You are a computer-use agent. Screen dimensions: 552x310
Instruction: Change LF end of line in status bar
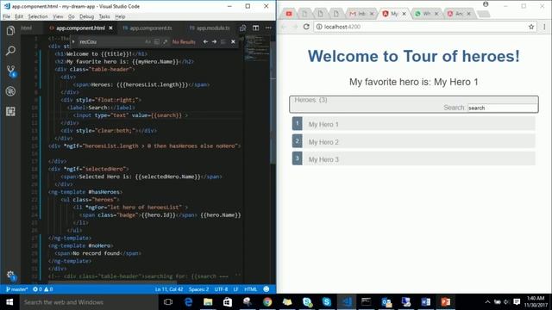pyautogui.click(x=235, y=289)
